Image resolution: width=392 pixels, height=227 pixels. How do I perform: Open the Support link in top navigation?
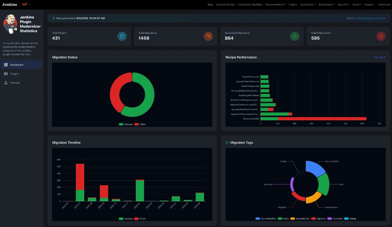point(369,5)
